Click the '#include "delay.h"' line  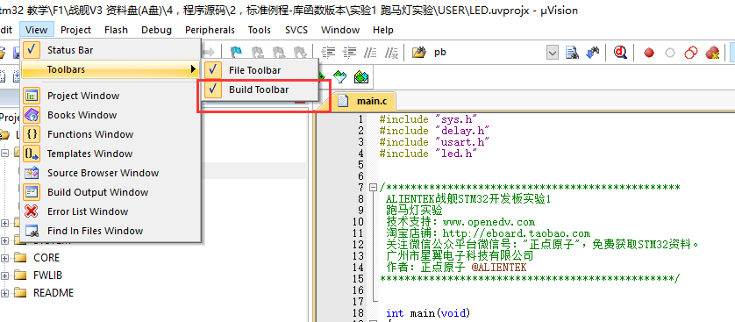click(434, 131)
